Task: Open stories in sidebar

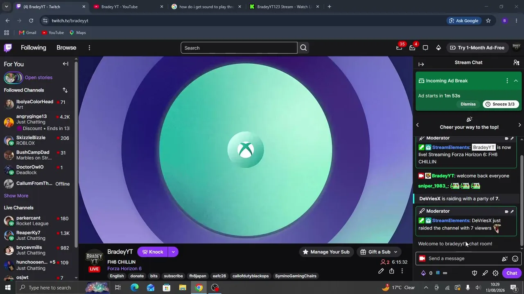Action: (x=38, y=78)
